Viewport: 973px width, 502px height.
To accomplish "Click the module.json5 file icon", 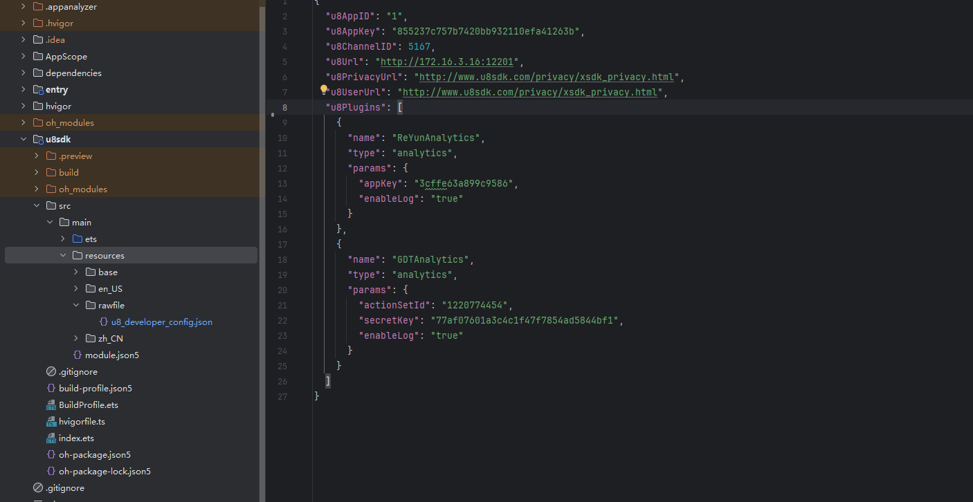I will [x=78, y=355].
